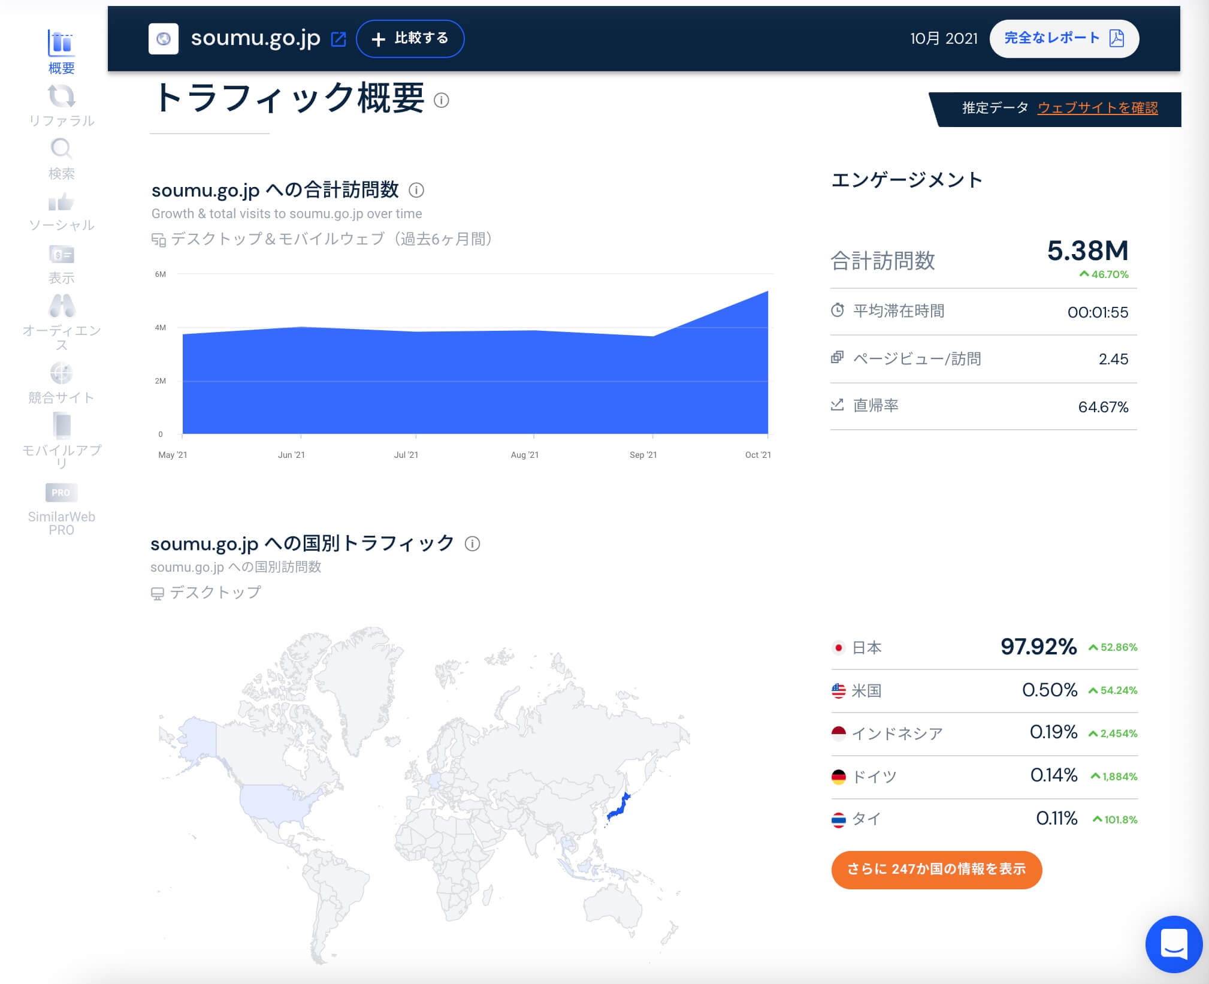Open the 表示 display ads sidebar icon
Image resolution: width=1209 pixels, height=984 pixels.
click(x=61, y=255)
